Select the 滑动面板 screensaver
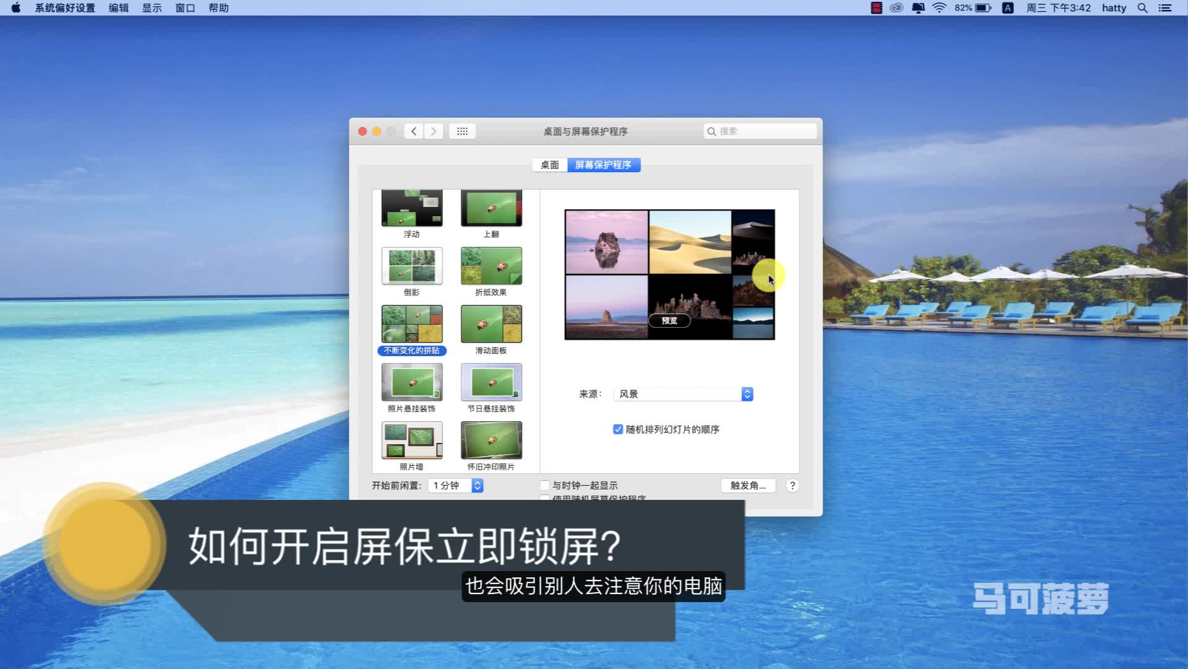Image resolution: width=1188 pixels, height=669 pixels. point(491,323)
